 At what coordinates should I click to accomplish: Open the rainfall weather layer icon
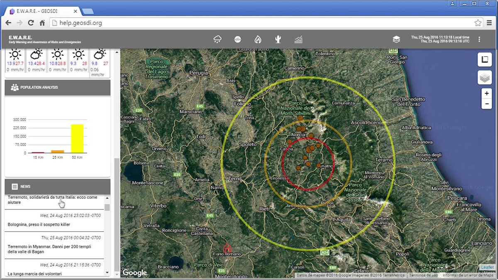(x=217, y=39)
